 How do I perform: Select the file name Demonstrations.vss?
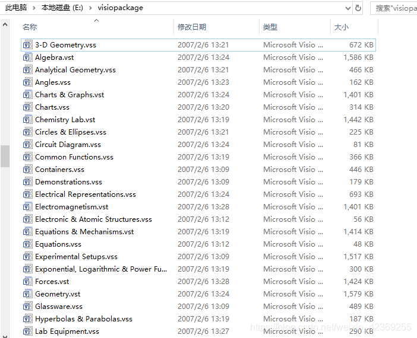point(68,182)
